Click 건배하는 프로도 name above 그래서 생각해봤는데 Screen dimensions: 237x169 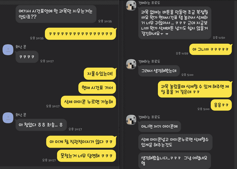pyautogui.click(x=149, y=61)
